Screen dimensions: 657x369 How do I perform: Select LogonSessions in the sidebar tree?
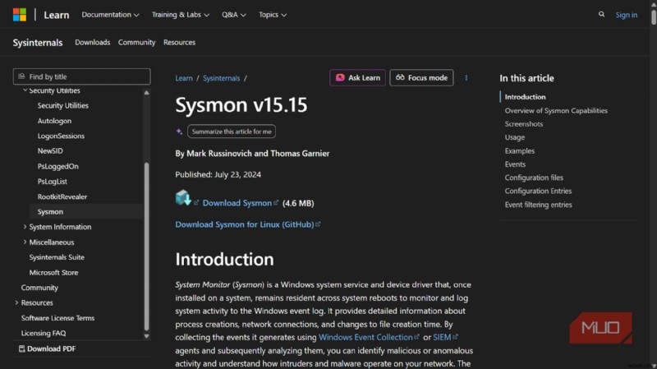61,136
